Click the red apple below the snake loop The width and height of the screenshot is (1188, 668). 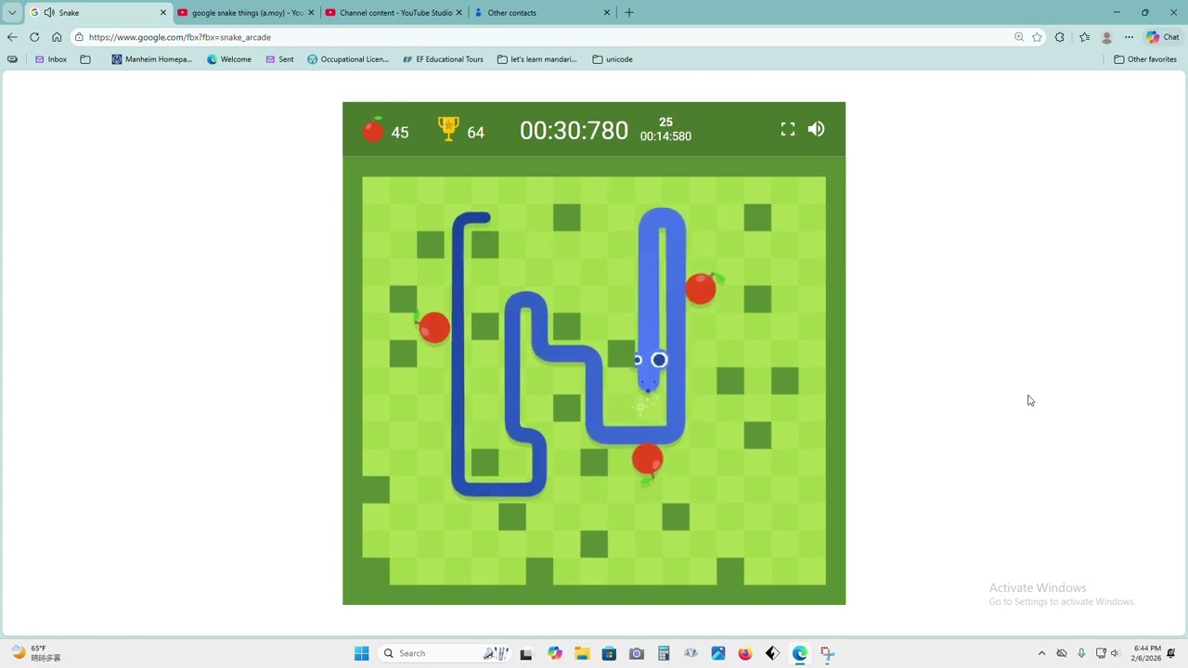click(x=647, y=461)
